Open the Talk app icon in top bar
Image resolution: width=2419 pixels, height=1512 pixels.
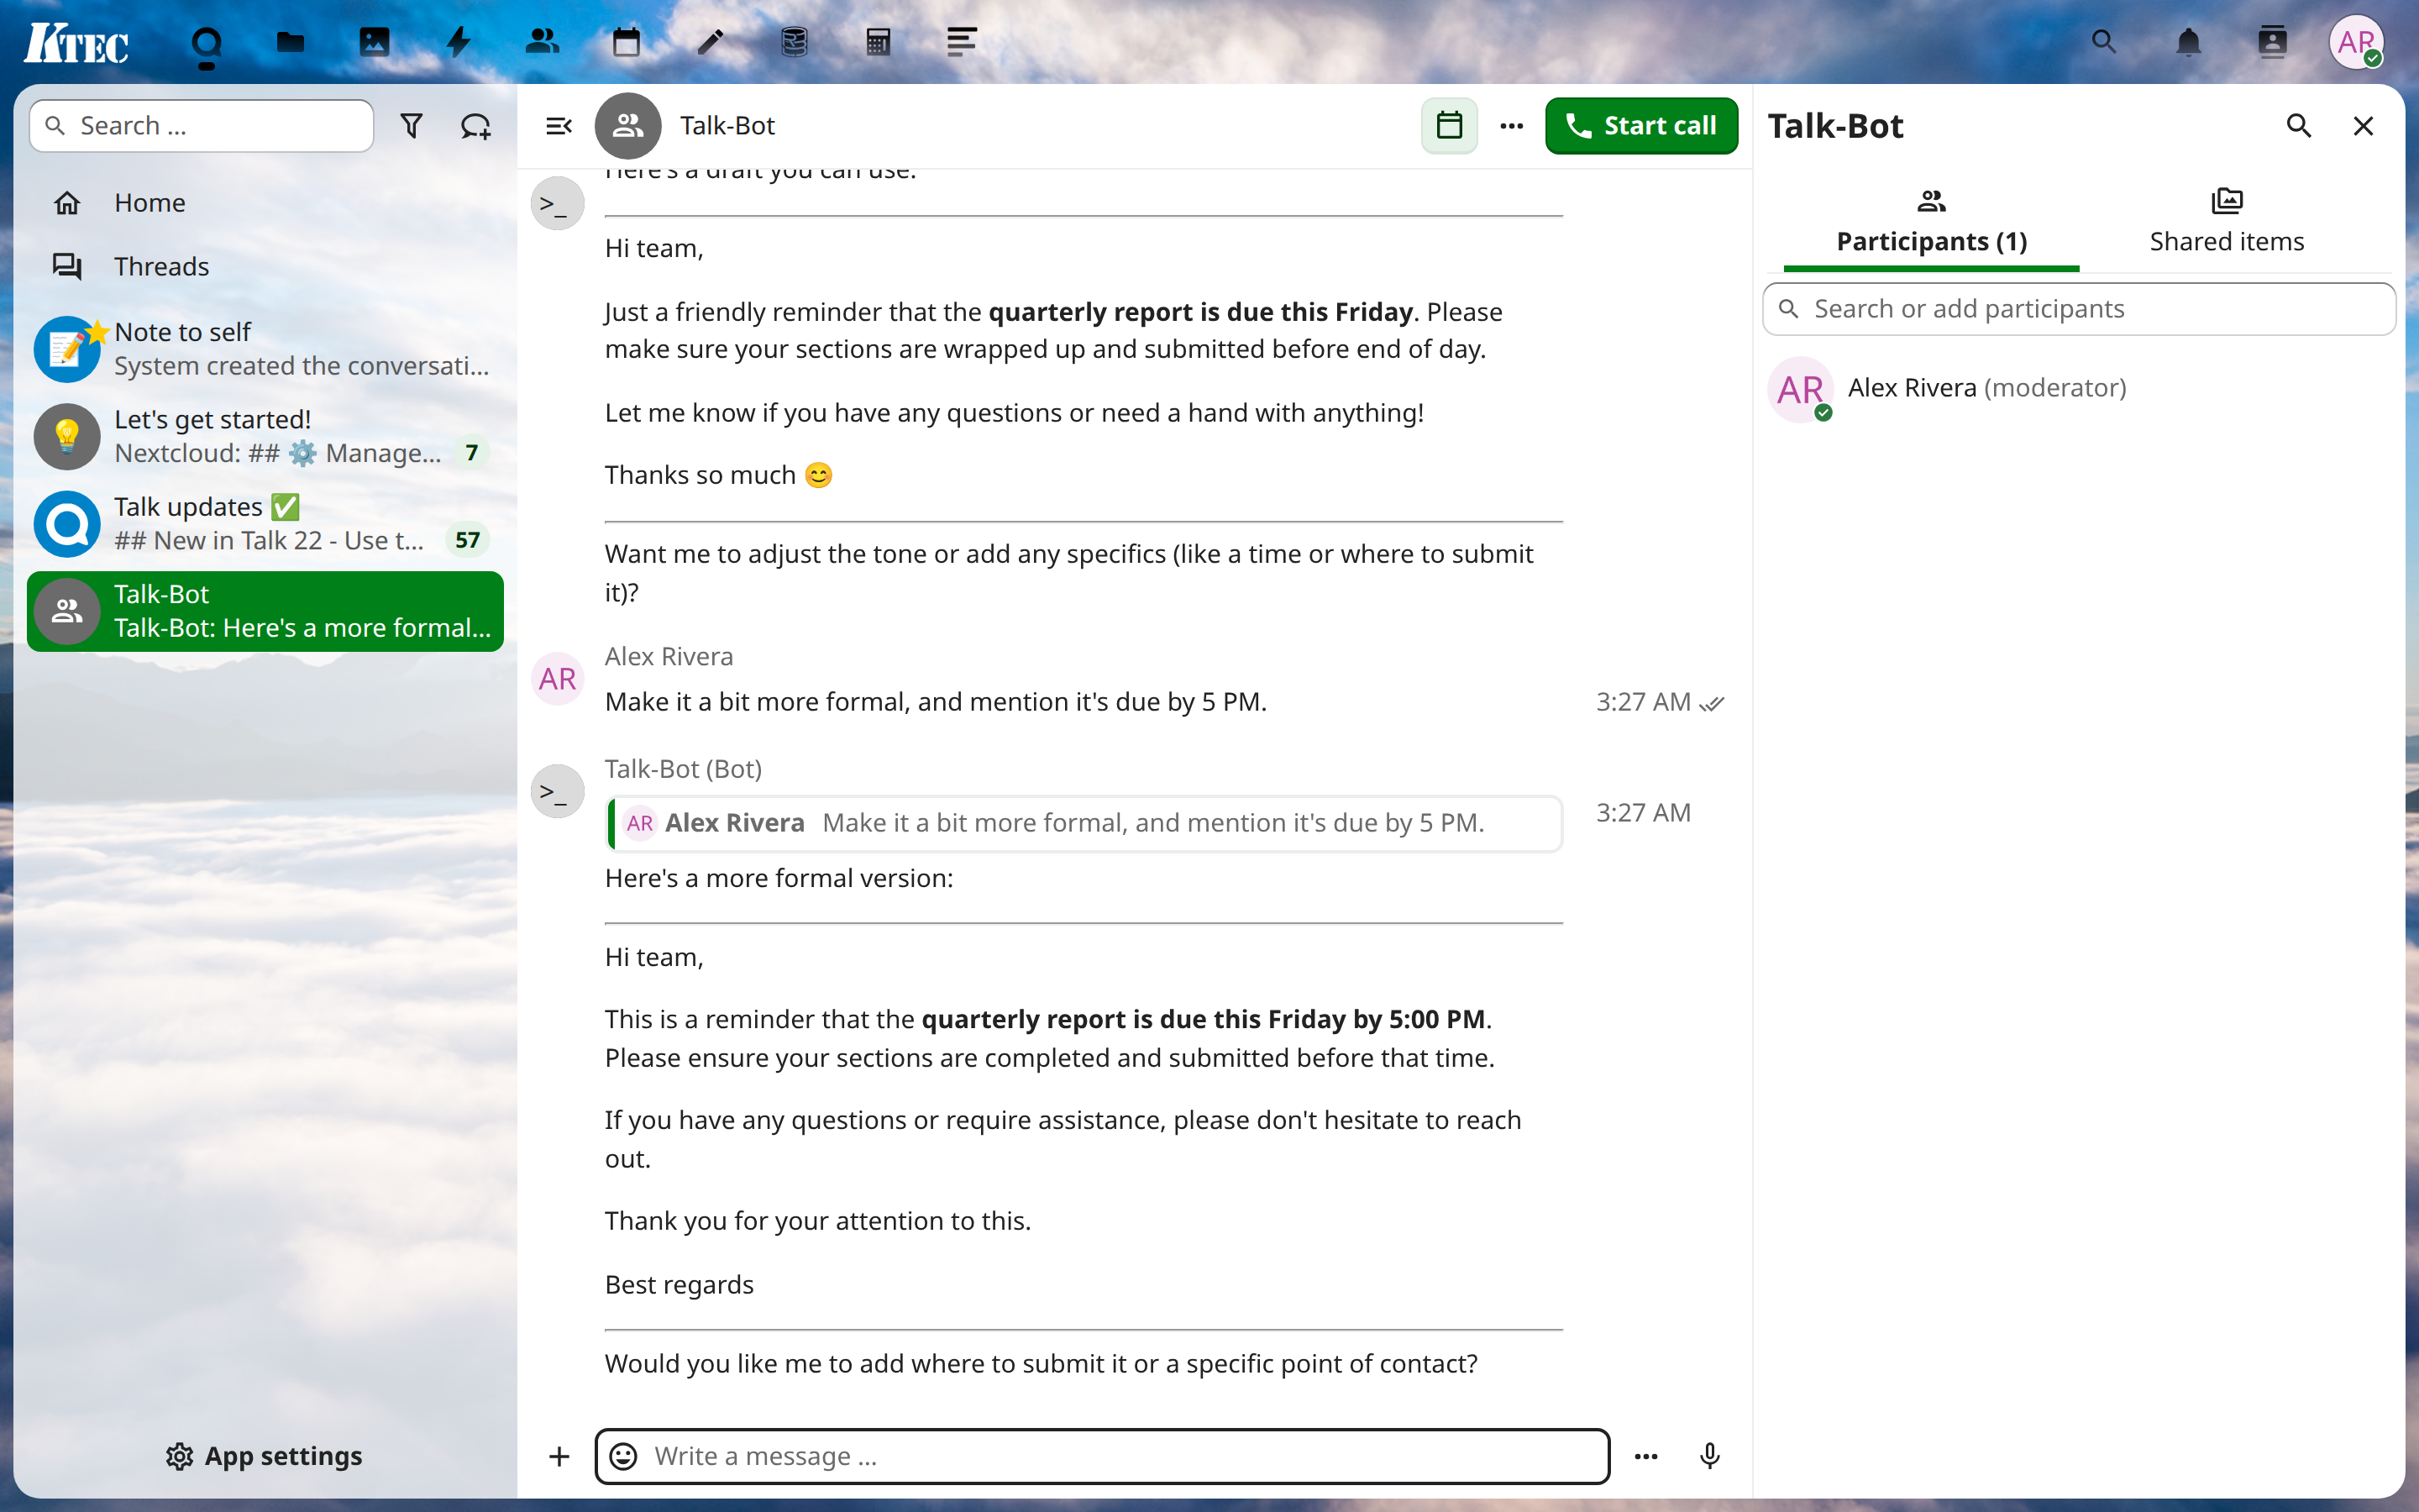tap(206, 42)
